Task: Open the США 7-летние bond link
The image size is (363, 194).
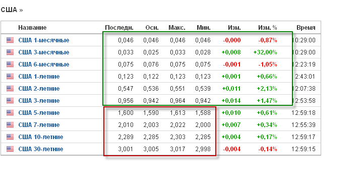Action: click(39, 125)
